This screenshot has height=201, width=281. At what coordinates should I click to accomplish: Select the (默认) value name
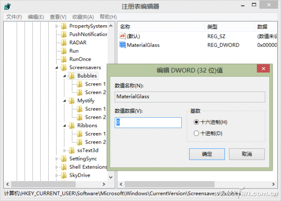(x=133, y=36)
